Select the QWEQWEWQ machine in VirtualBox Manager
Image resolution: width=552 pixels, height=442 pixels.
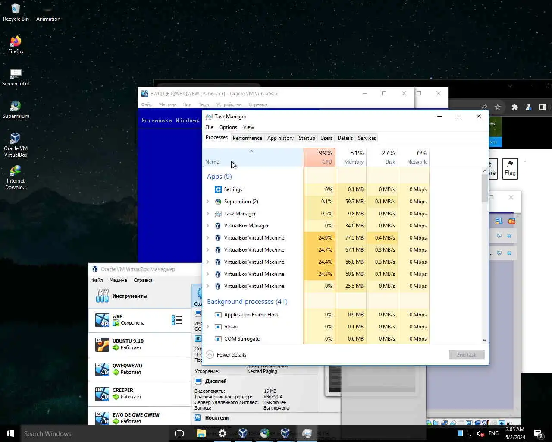tap(140, 369)
